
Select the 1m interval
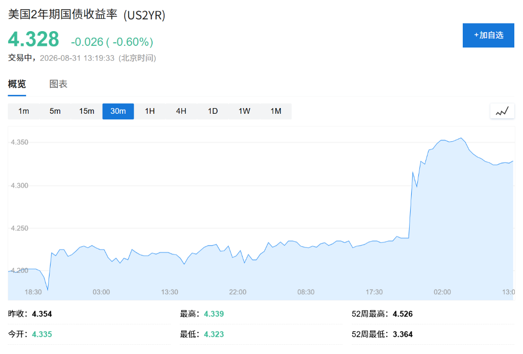click(23, 111)
